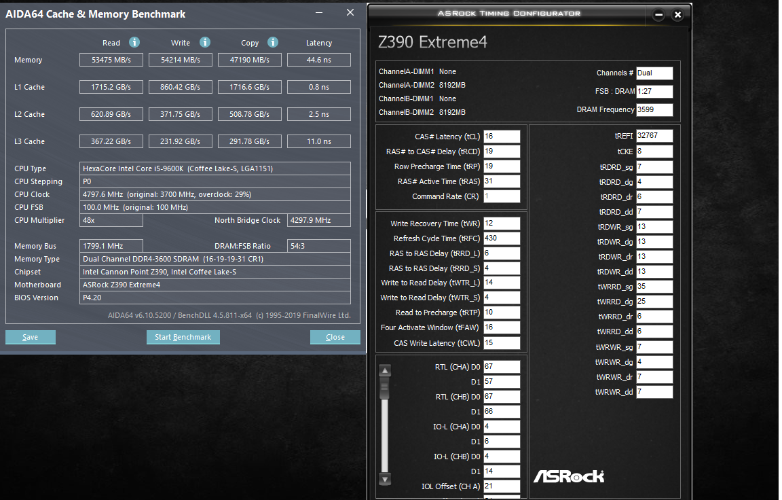Click the Write info icon
782x500 pixels.
coord(205,42)
